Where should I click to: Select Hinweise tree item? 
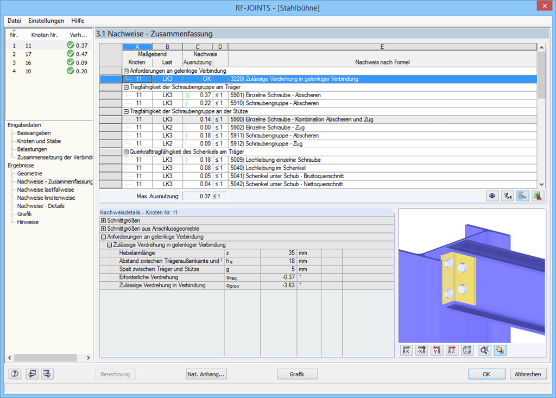pos(28,222)
